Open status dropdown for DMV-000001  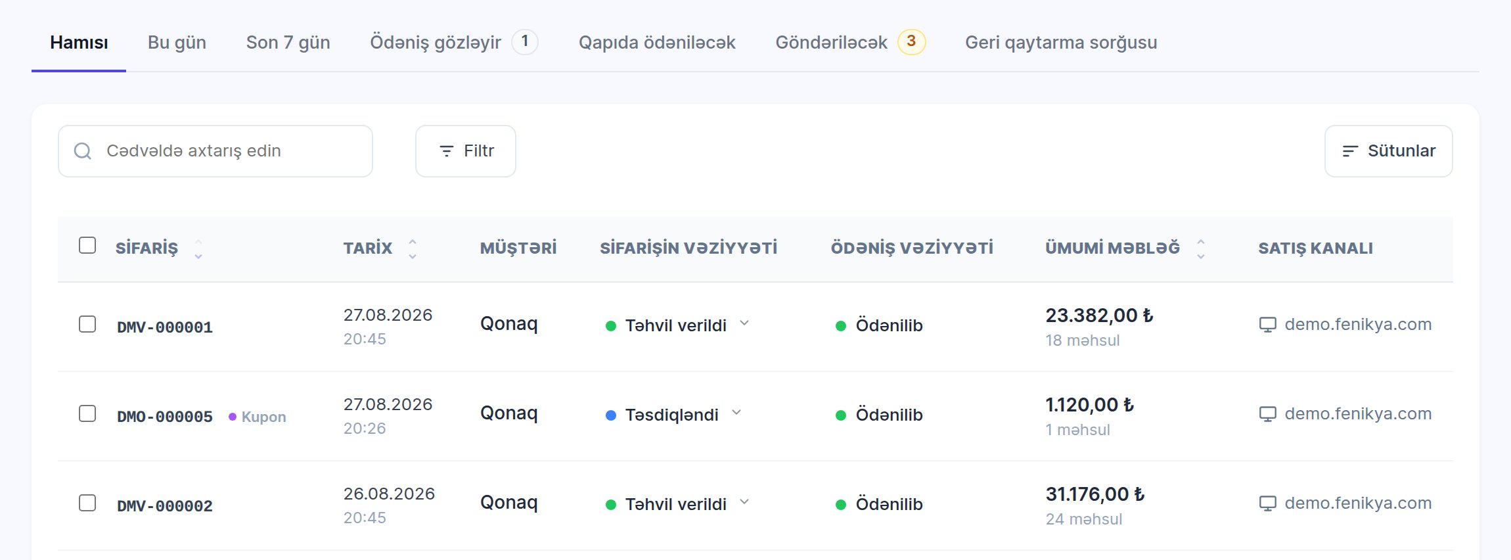pyautogui.click(x=744, y=323)
